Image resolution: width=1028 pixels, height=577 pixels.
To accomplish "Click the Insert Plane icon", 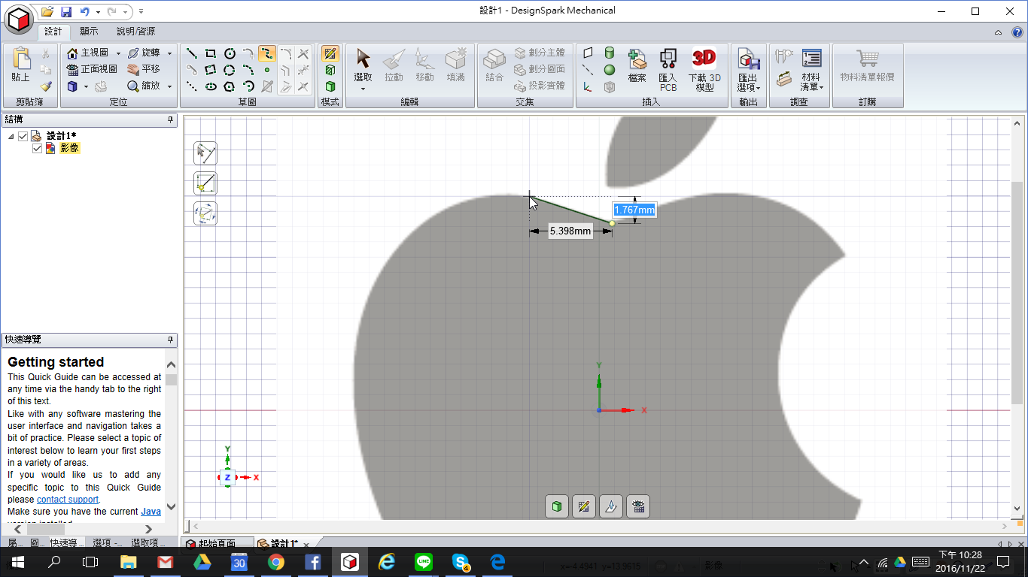I will coord(588,53).
